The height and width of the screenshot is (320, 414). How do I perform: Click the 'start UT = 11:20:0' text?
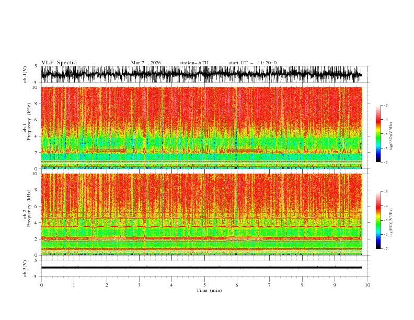252,63
